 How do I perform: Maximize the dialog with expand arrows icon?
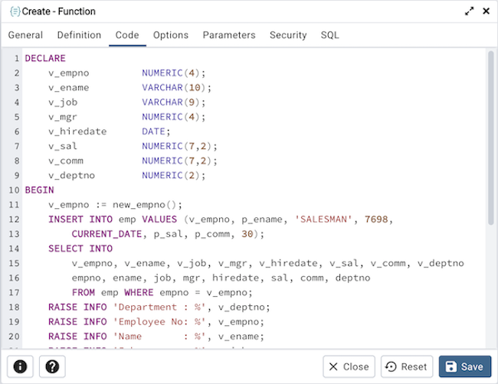coord(469,11)
